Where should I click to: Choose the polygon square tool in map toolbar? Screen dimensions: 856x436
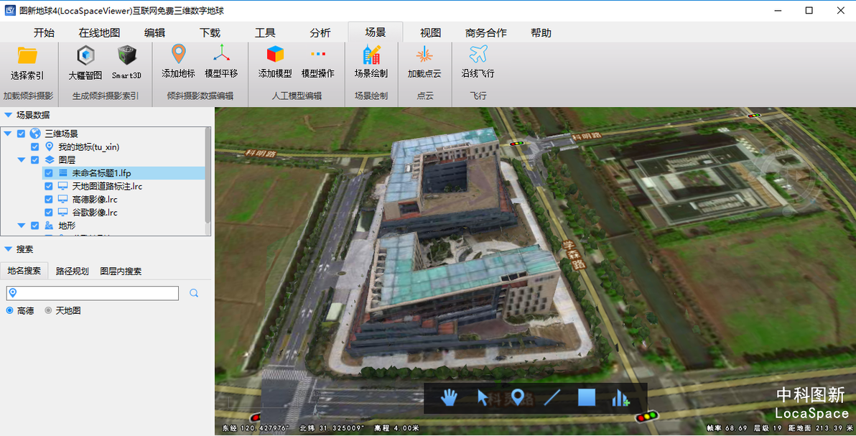point(586,398)
